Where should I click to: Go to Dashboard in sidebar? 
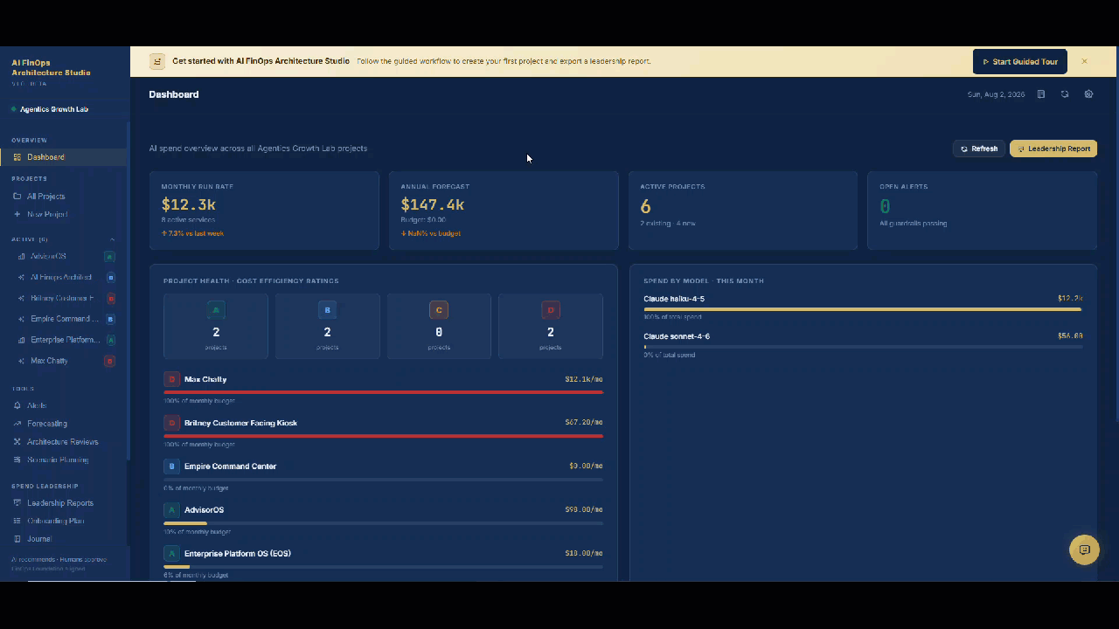[64, 157]
